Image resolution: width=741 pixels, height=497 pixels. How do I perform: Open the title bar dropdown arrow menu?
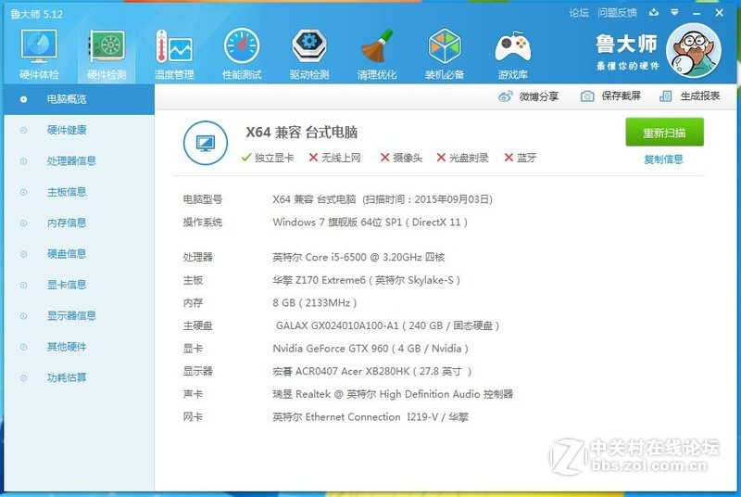(674, 12)
